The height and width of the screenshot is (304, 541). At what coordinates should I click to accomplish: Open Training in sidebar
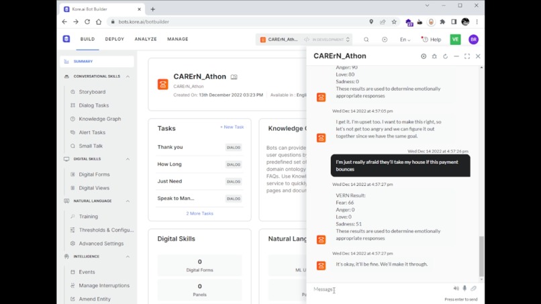(88, 216)
